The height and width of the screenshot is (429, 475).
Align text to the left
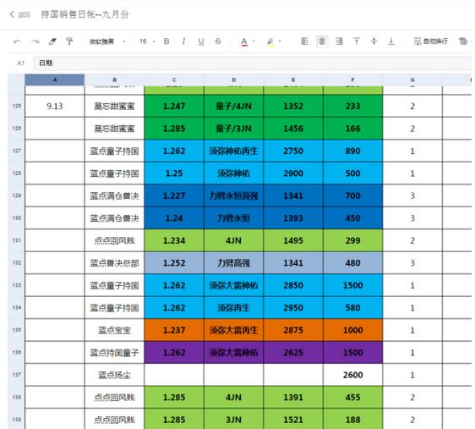point(305,41)
